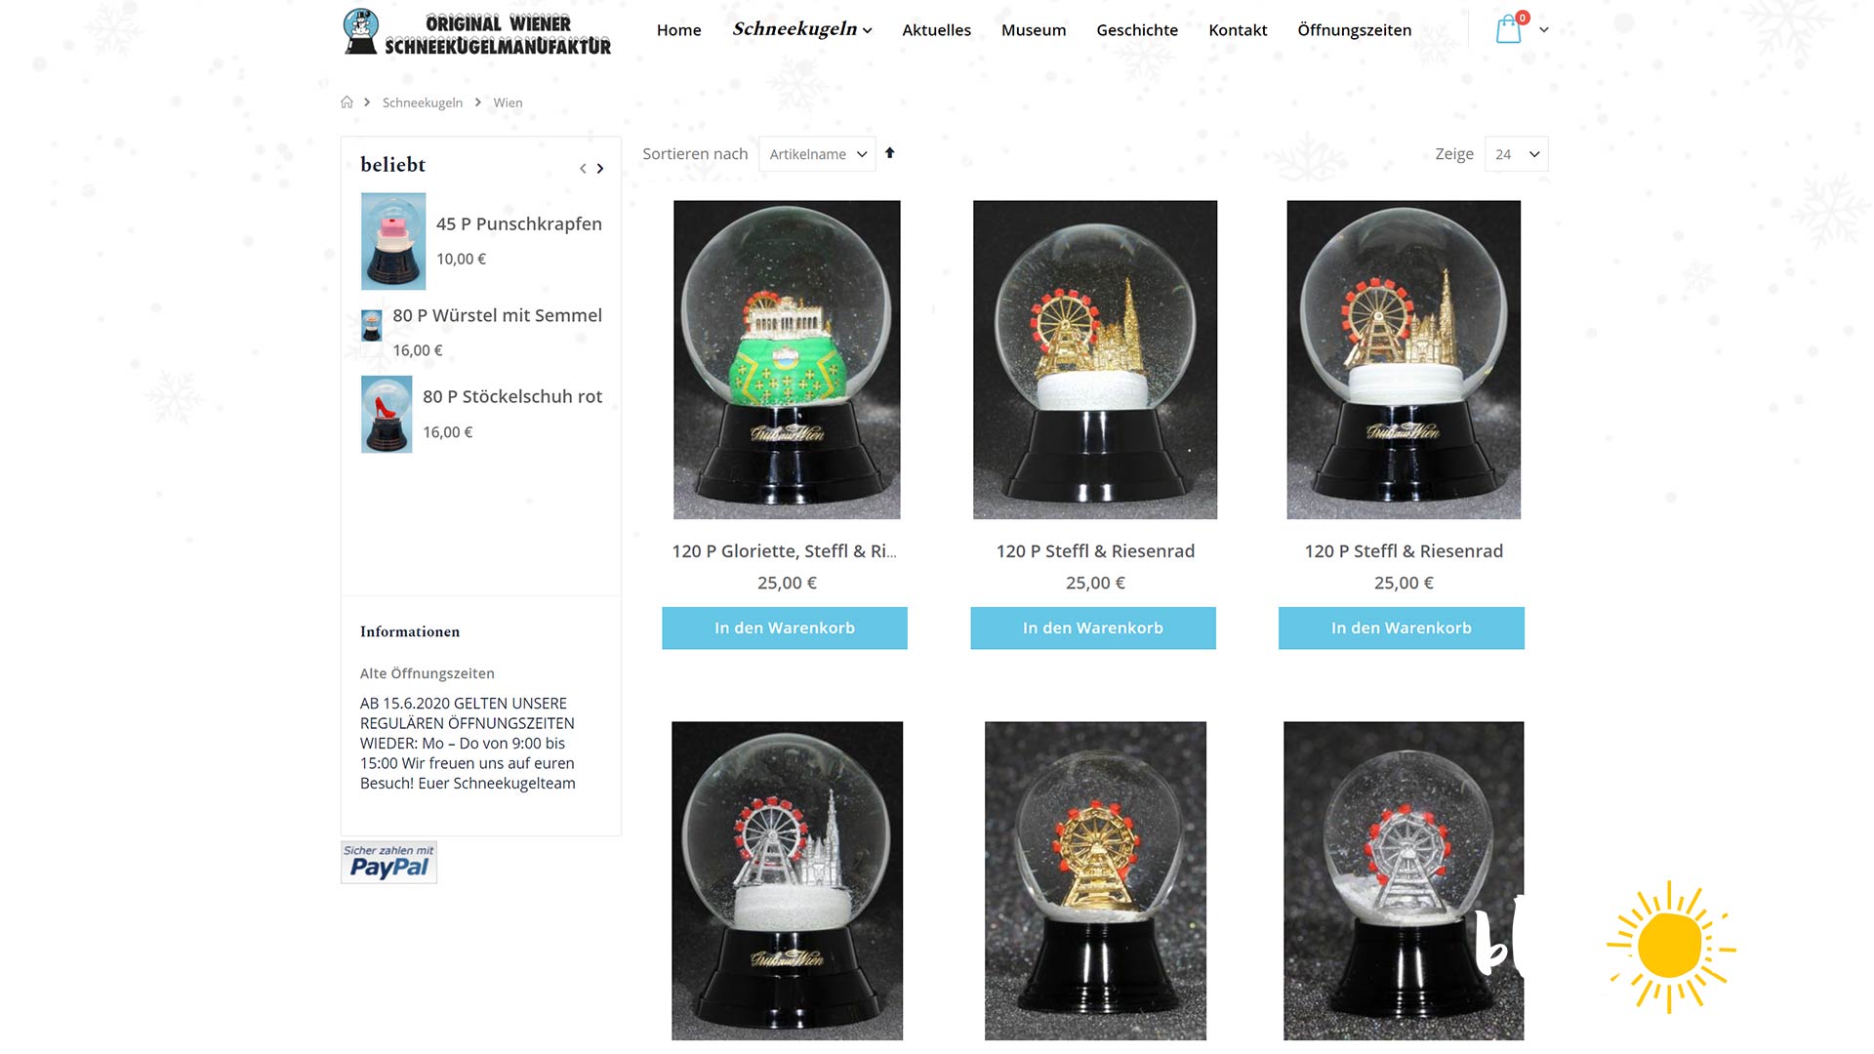Add Gloriette, Steffl globe to Warenkorb

click(x=785, y=628)
